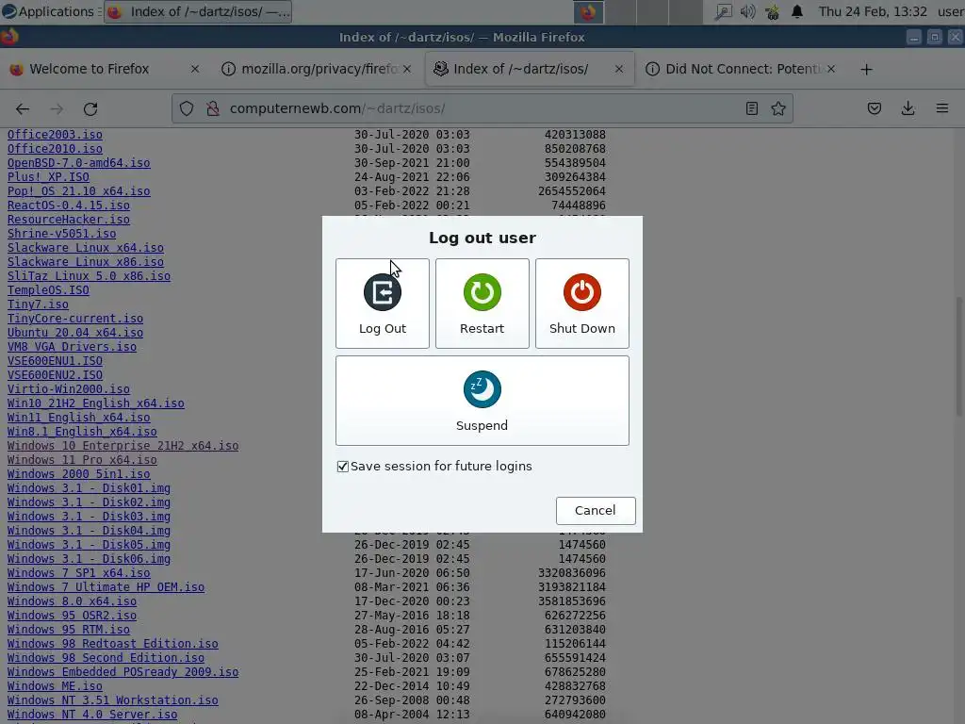The image size is (965, 724).
Task: Close the Welcome to Firefox tab
Action: 194,69
